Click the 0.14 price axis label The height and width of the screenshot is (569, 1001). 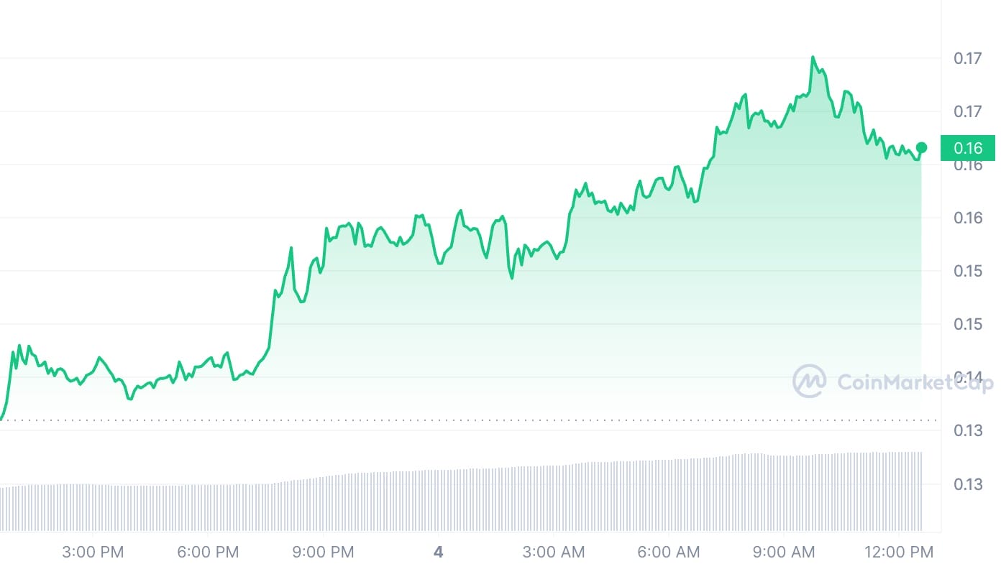(968, 377)
